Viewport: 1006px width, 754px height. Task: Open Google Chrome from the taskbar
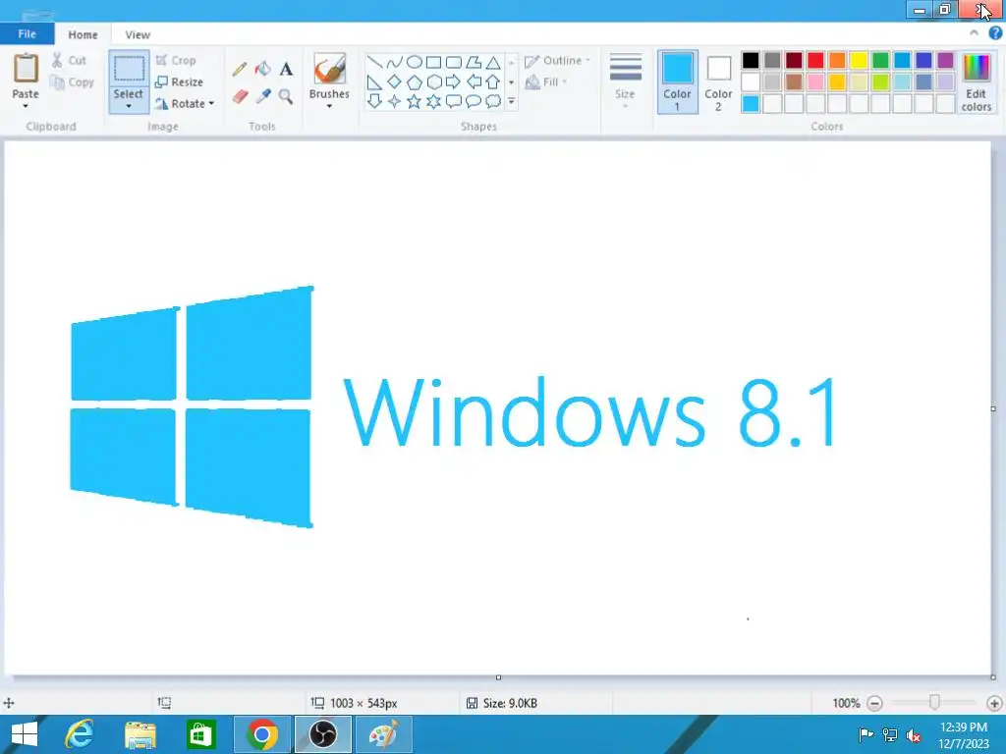(x=261, y=734)
